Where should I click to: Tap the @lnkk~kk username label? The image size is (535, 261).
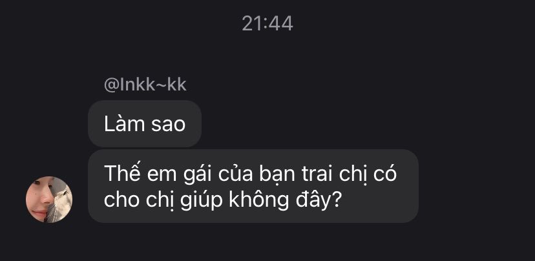pyautogui.click(x=145, y=85)
